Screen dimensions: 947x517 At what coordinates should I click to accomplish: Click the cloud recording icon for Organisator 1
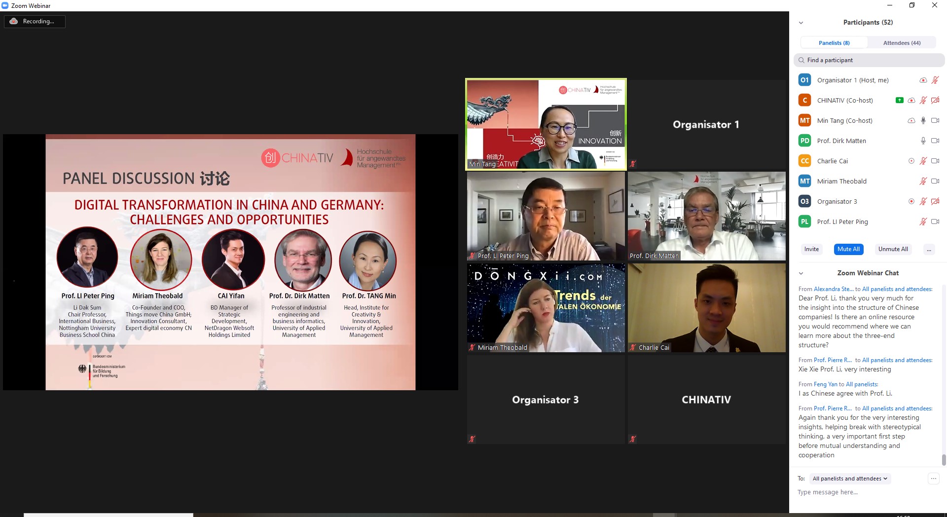coord(923,80)
